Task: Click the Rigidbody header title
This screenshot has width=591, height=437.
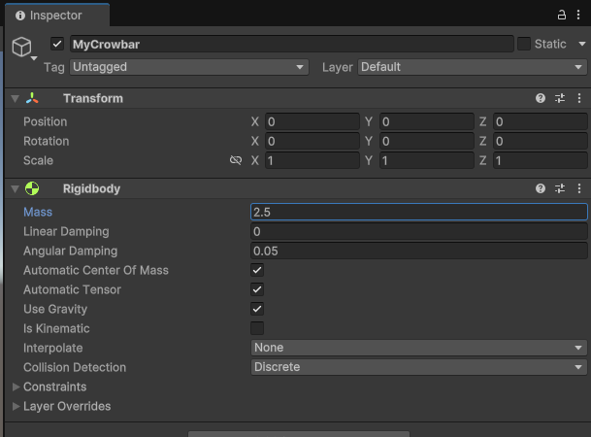Action: tap(91, 188)
